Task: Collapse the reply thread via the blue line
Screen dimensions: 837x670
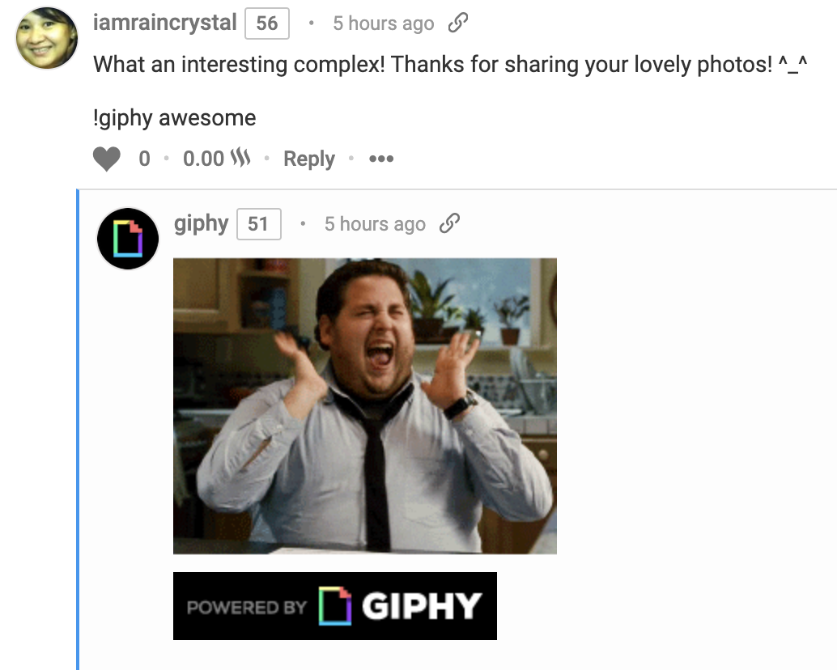Action: point(78,430)
